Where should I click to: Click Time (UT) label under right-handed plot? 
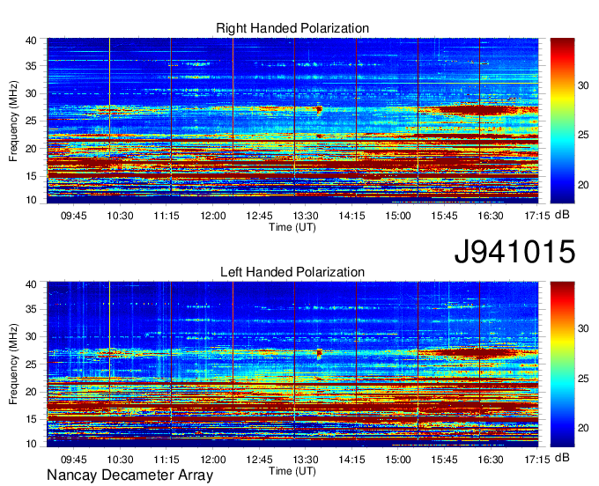coord(292,227)
